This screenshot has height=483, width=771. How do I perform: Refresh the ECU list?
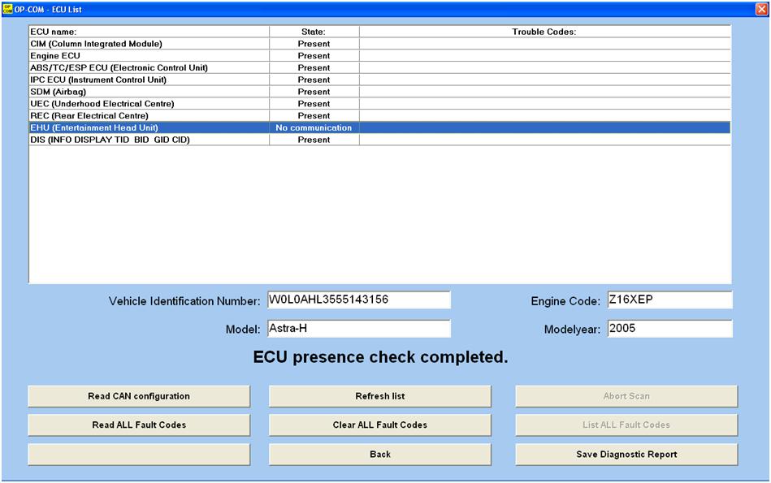pyautogui.click(x=379, y=396)
